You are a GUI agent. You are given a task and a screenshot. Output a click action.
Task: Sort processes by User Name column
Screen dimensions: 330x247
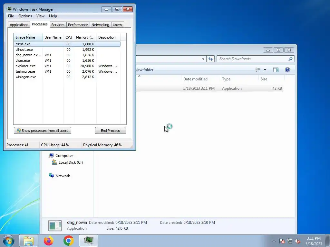pos(53,37)
